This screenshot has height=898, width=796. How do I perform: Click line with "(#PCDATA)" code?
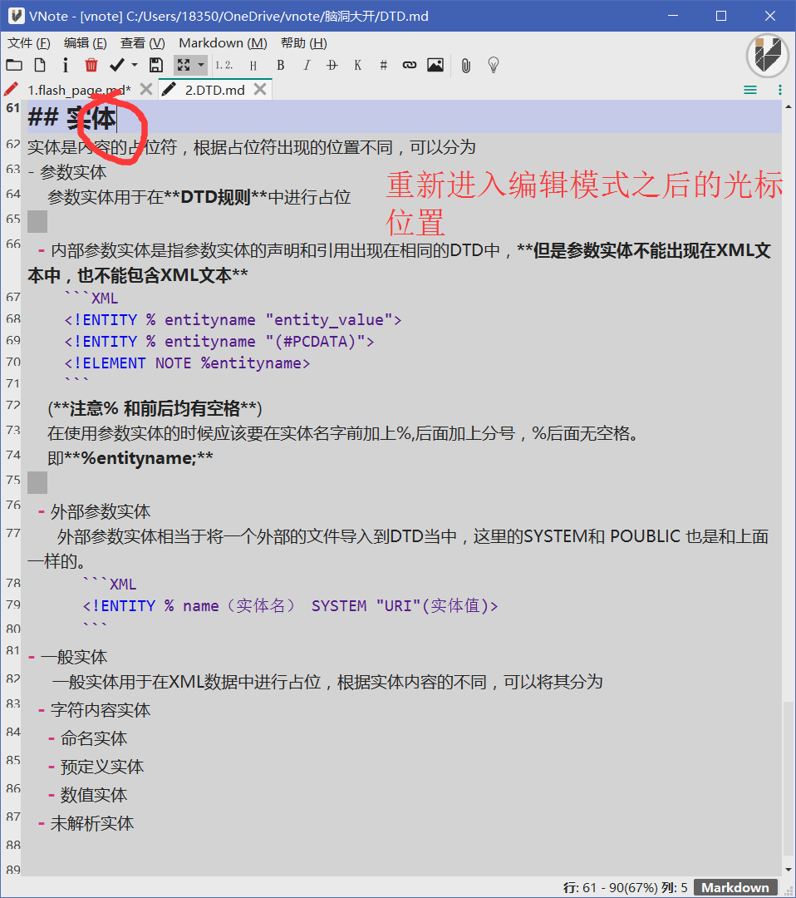(219, 342)
